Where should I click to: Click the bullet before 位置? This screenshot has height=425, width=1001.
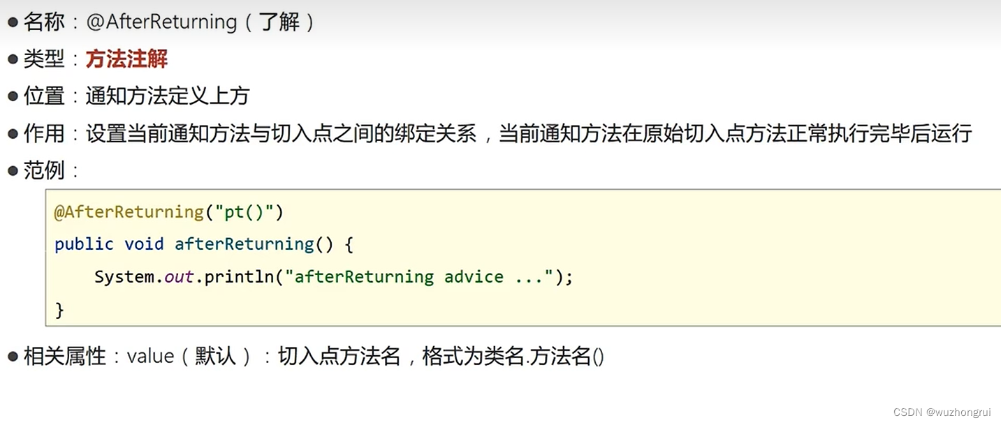(x=13, y=96)
